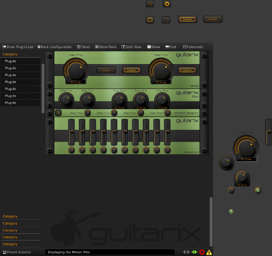This screenshot has height=256, width=272.
Task: Click the second Delay Time knob in filter unit
Action: [x=87, y=100]
